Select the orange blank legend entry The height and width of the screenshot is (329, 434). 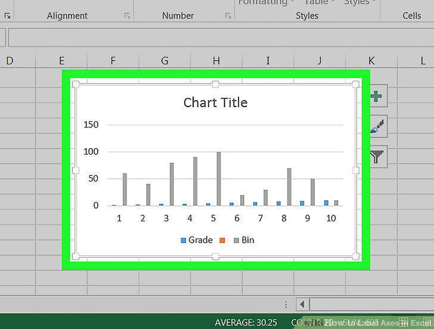[x=222, y=240]
